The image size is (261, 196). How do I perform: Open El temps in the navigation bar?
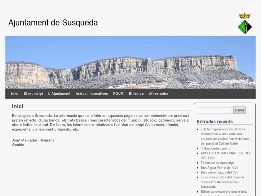pos(136,94)
